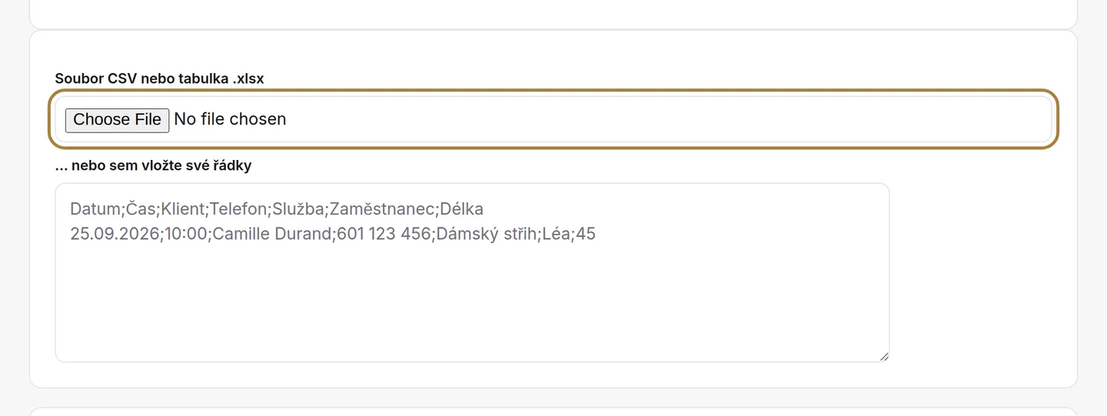Click the "Datum;Čas;Klient" placeholder header line
Screen dimensions: 1107x416
[277, 209]
